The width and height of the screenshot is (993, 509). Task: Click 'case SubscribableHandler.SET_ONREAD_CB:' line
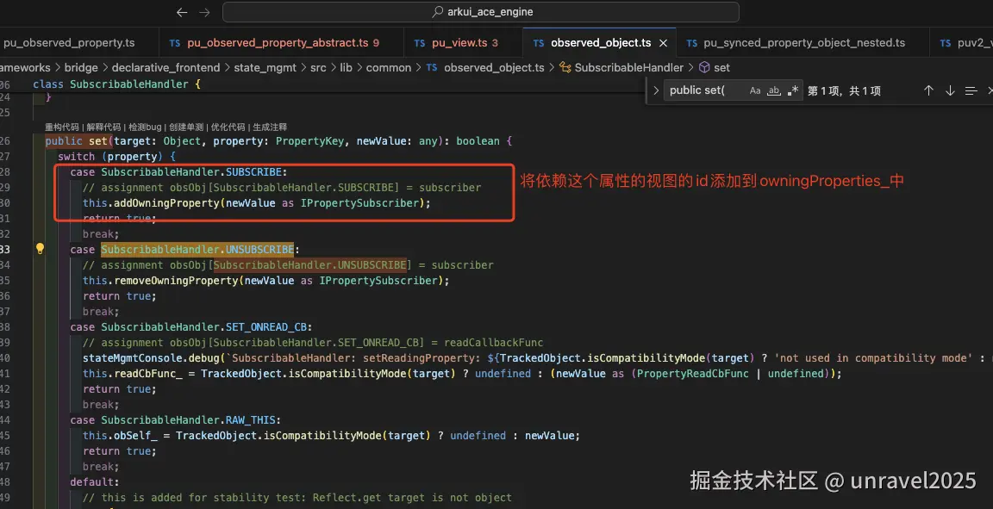click(191, 327)
